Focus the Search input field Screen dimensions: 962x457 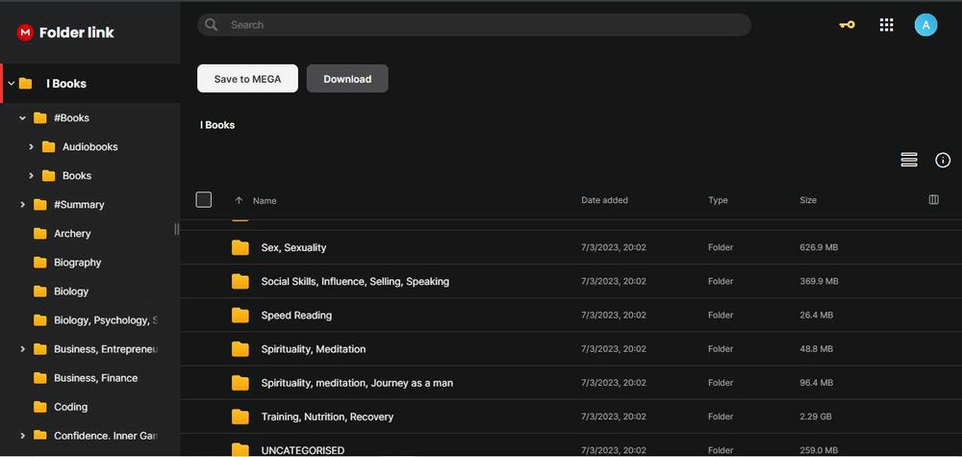point(481,25)
